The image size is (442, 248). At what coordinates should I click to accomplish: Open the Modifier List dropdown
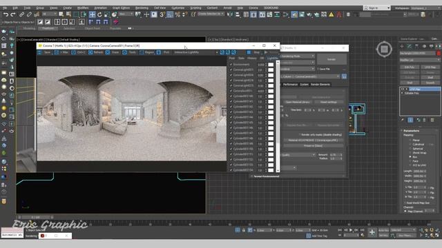(420, 60)
